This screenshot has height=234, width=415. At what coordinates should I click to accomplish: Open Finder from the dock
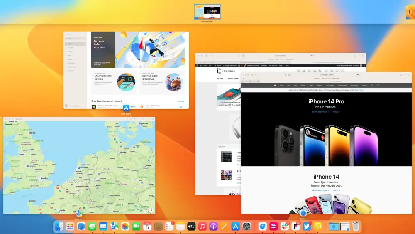tap(59, 227)
